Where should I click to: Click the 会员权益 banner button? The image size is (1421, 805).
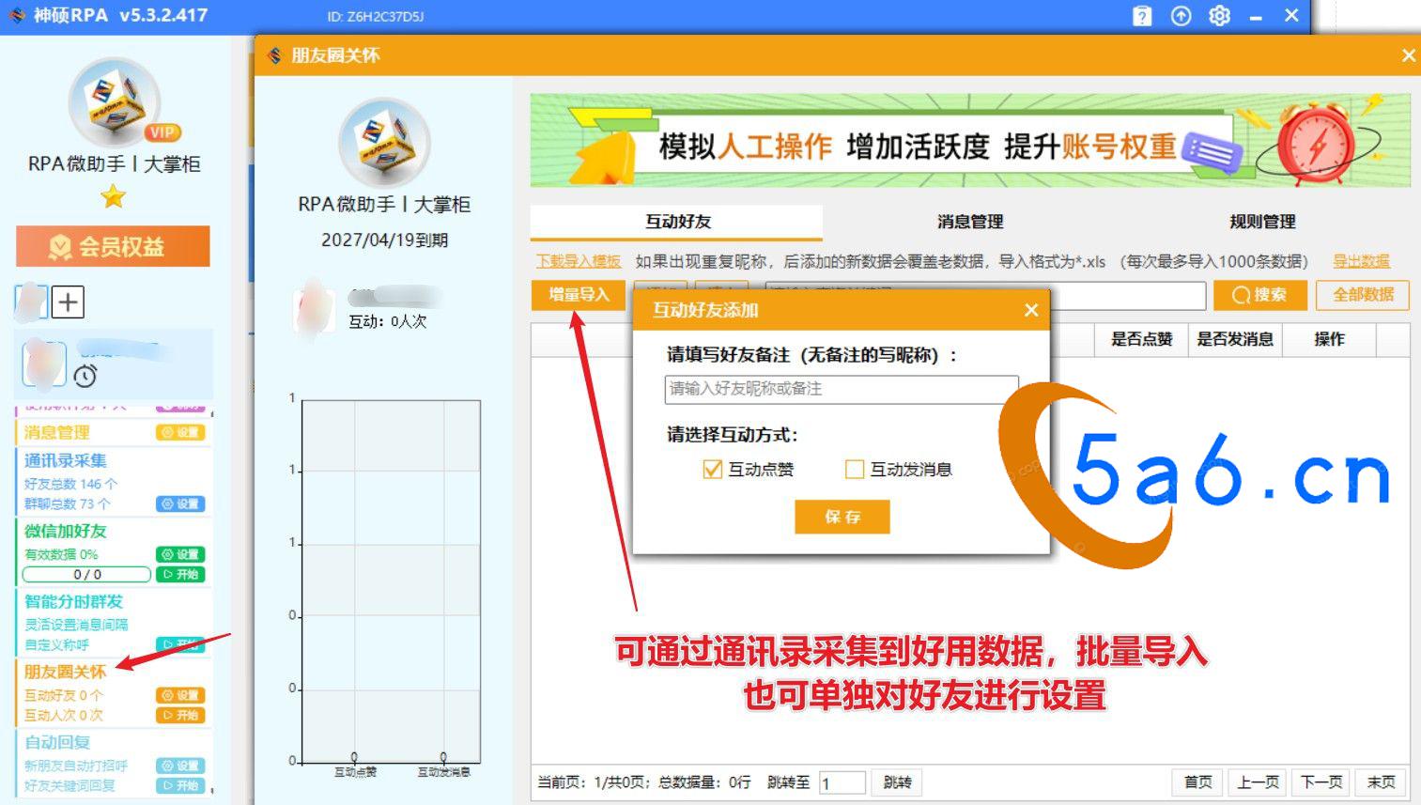pos(113,246)
